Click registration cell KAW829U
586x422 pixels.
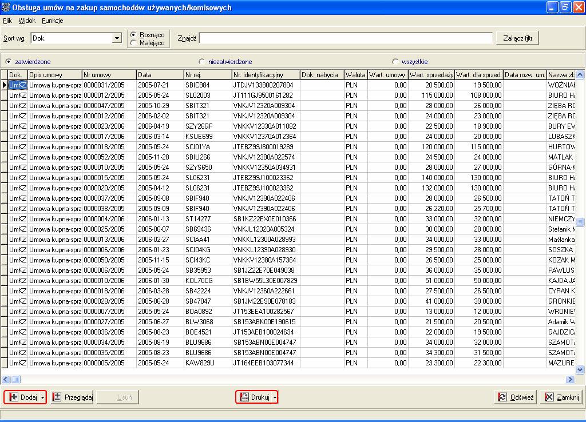click(x=208, y=363)
